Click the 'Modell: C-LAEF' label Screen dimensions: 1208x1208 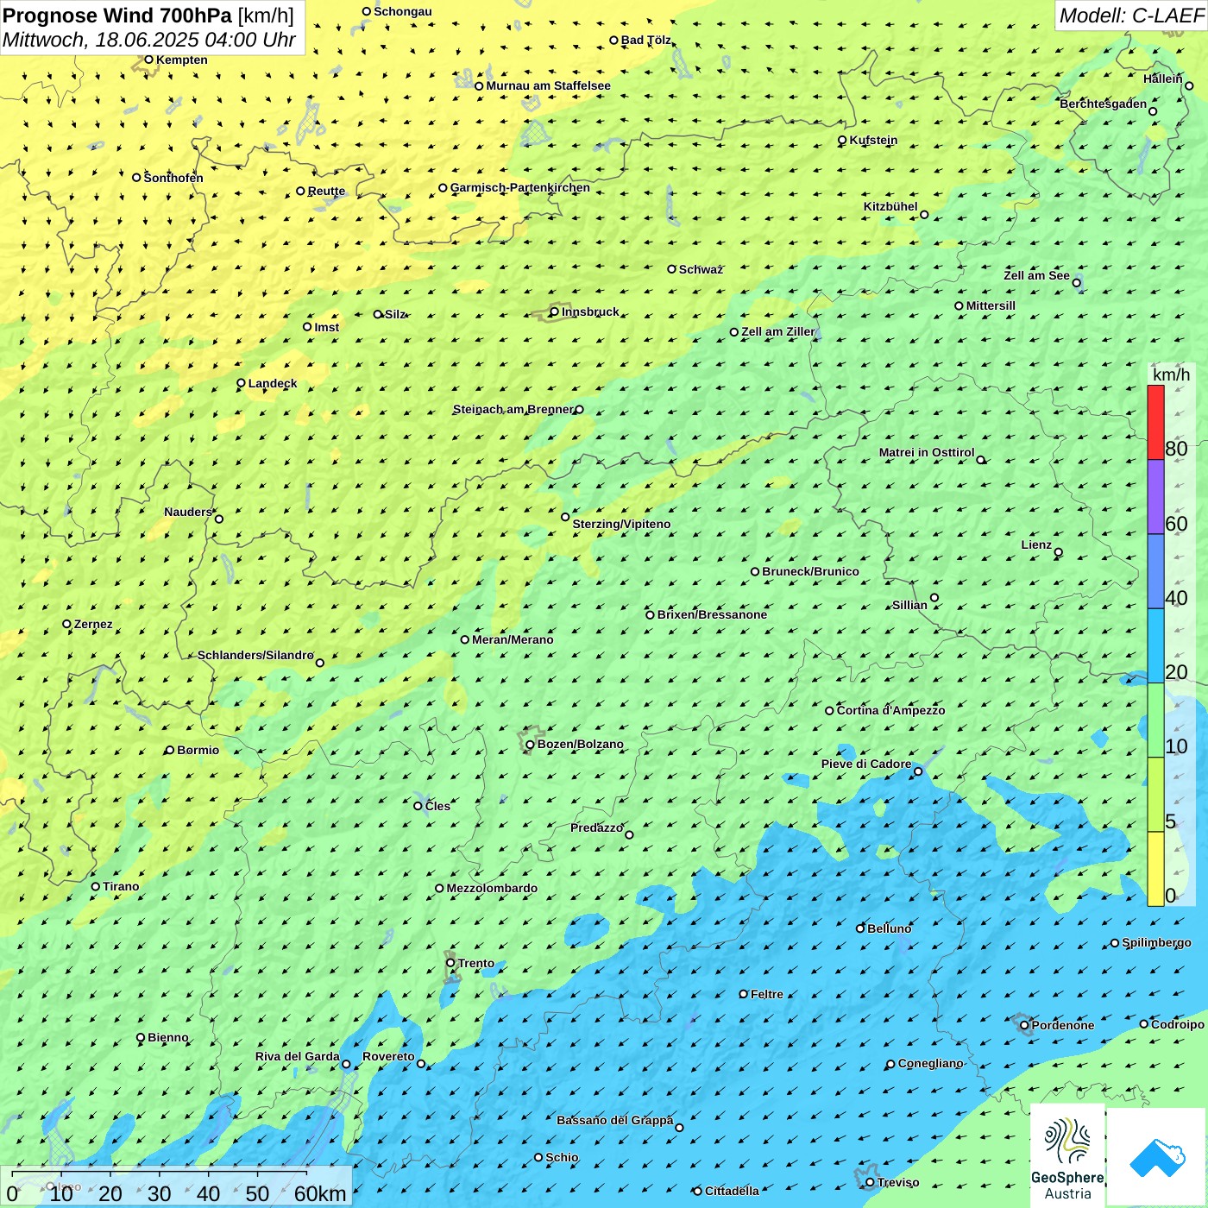[x=1131, y=16]
